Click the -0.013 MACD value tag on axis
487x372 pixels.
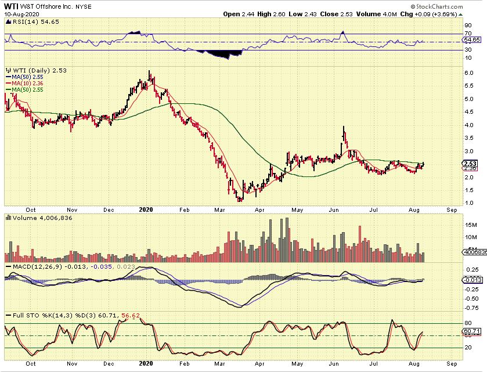pyautogui.click(x=472, y=280)
